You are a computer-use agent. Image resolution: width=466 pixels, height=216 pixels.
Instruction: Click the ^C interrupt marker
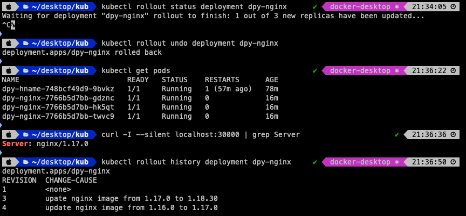[6, 25]
